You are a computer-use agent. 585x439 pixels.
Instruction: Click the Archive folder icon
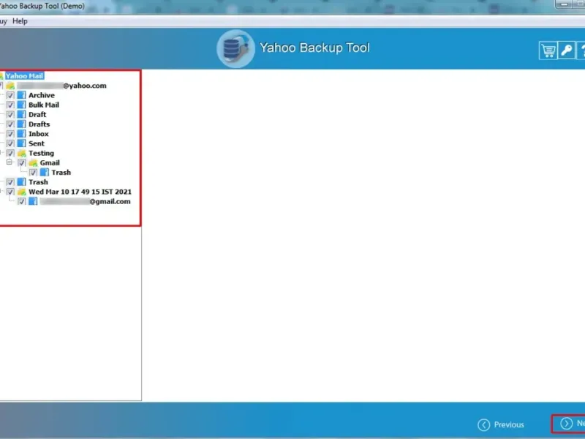coord(22,95)
